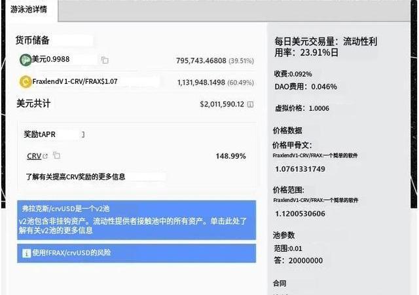Click the 收费:0.092% fee value
419x295 pixels.
(x=293, y=74)
